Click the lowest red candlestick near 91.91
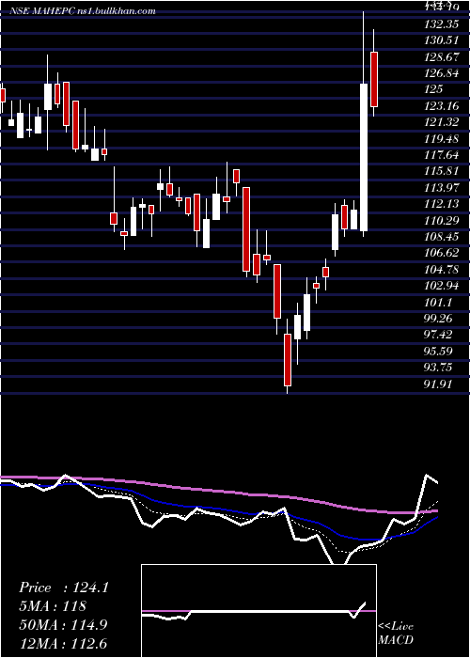 pos(288,360)
